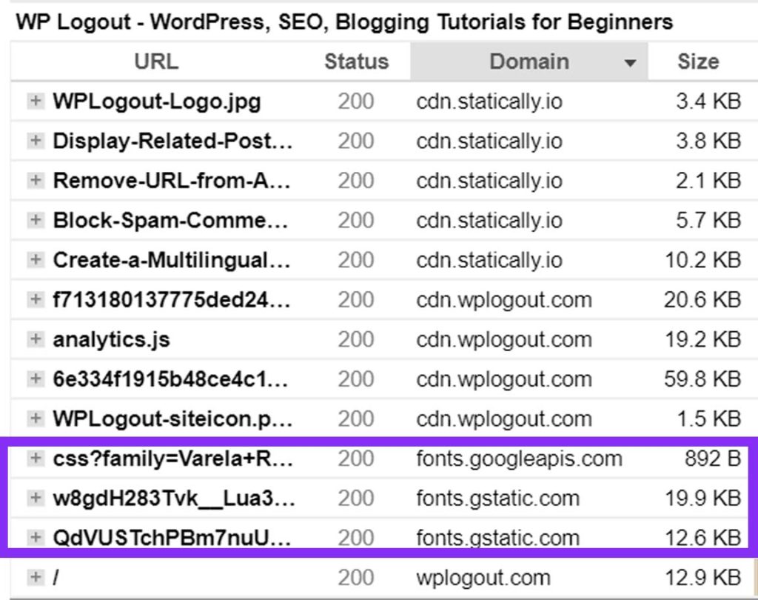Click the cdn.statically.io domain of WPLogout-Logo.jpg
The image size is (758, 600).
[x=489, y=101]
